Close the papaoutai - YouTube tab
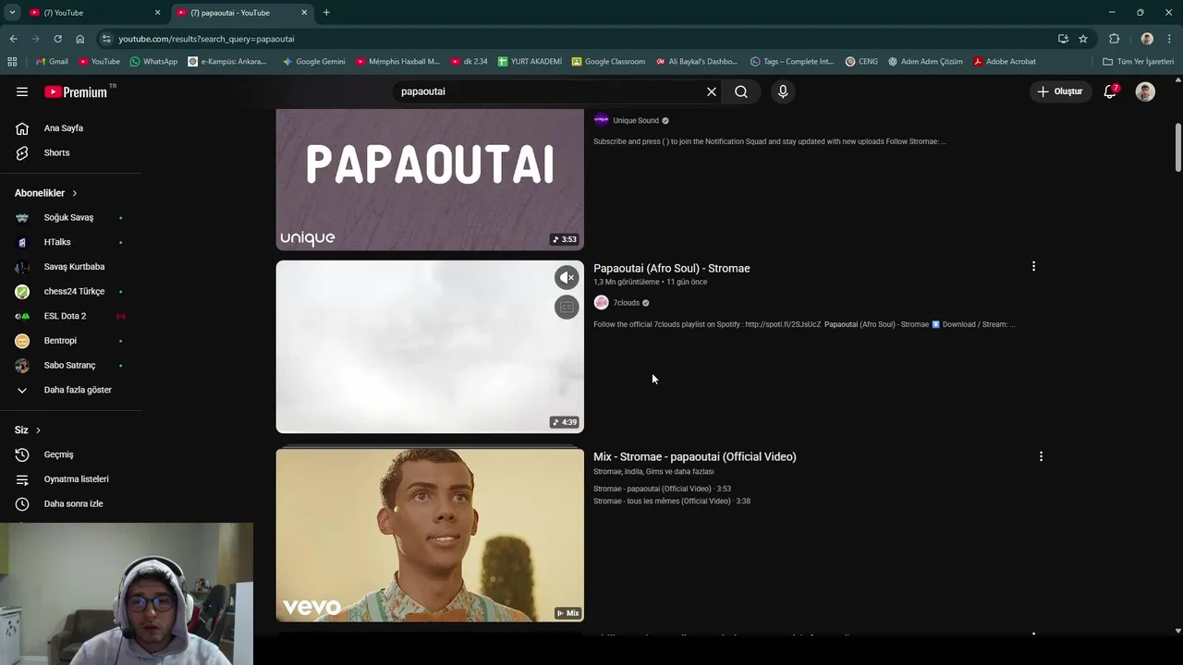Image resolution: width=1183 pixels, height=665 pixels. pos(304,13)
